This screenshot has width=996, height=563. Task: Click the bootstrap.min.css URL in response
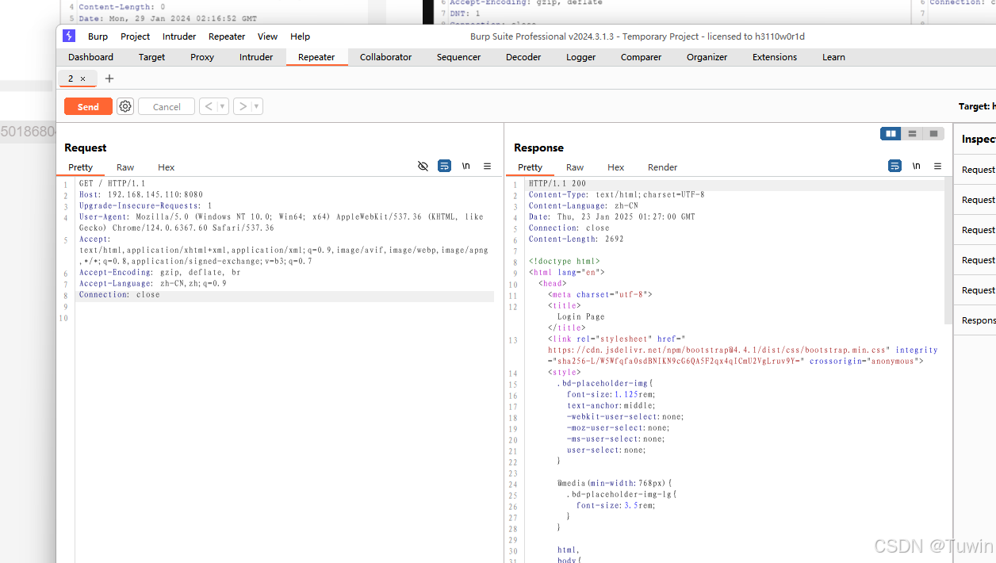pos(718,350)
